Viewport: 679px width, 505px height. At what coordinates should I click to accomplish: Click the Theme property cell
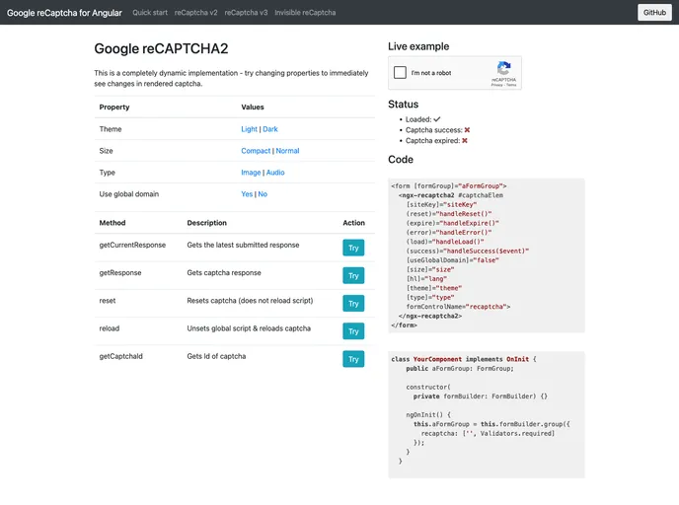(x=111, y=129)
